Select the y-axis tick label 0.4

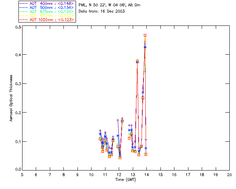pos(18,55)
